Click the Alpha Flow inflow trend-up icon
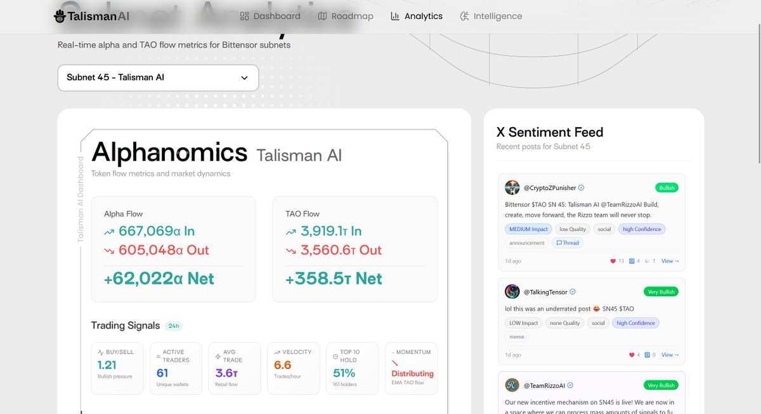The width and height of the screenshot is (761, 414). (x=109, y=232)
